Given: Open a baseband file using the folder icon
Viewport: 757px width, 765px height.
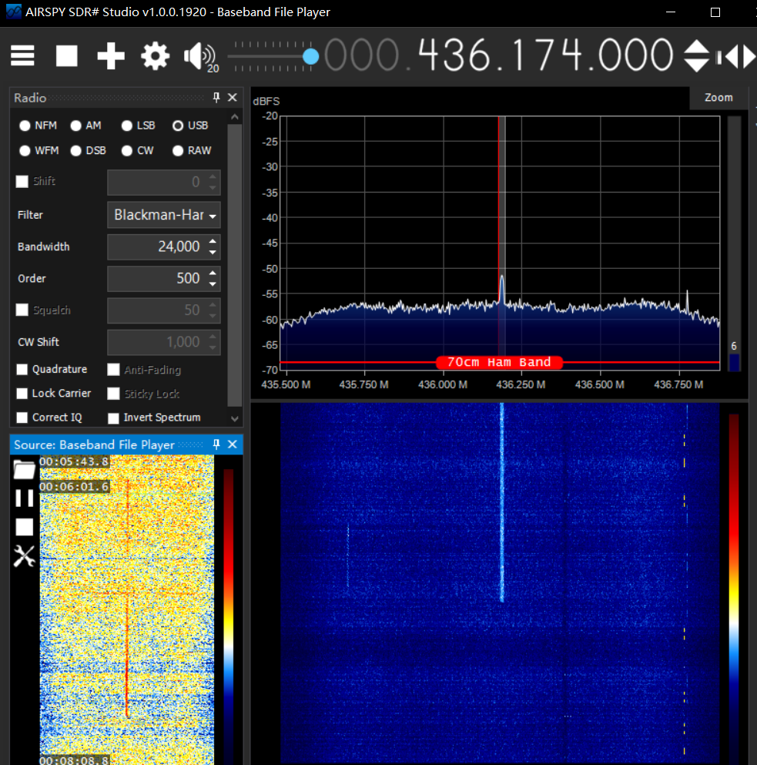Looking at the screenshot, I should (25, 469).
